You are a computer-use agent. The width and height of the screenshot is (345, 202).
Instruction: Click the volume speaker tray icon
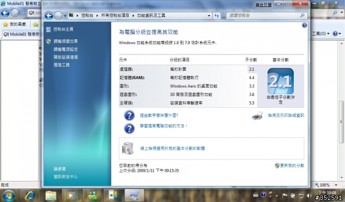(x=309, y=195)
